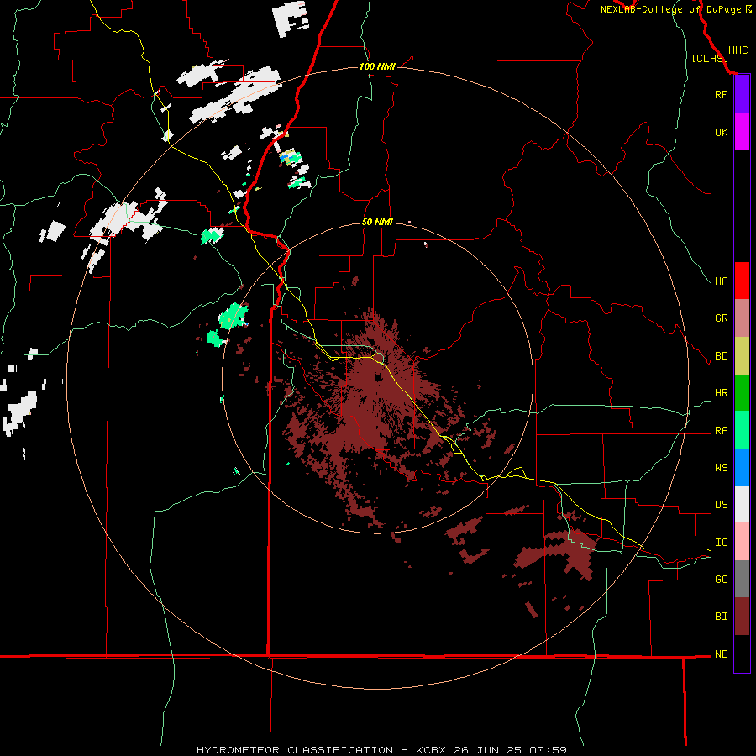The image size is (756, 756).
Task: Click the ND legend label
Action: pos(721,654)
